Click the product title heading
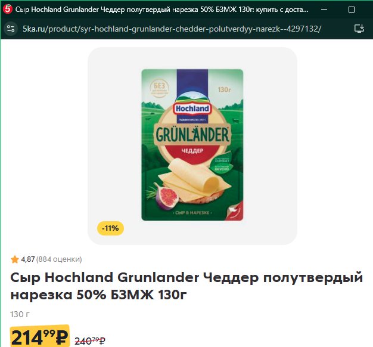The width and height of the screenshot is (373, 347). coord(186,286)
